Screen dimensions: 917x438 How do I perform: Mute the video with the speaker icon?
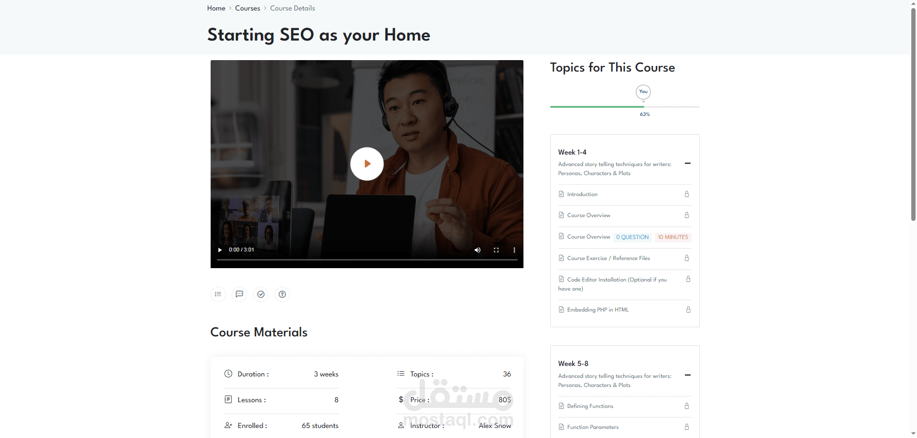(478, 250)
